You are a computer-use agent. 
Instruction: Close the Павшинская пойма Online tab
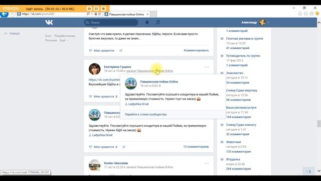tap(147, 14)
